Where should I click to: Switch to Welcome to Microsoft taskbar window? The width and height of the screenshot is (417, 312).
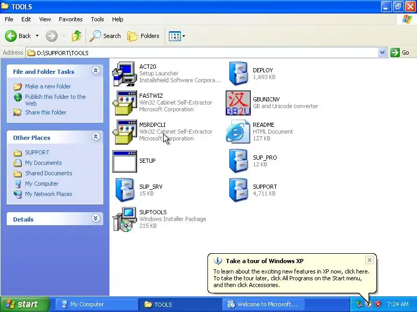(x=263, y=304)
